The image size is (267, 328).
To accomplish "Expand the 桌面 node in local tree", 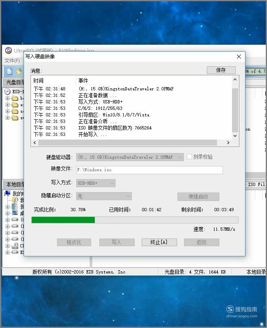I will tap(8, 213).
